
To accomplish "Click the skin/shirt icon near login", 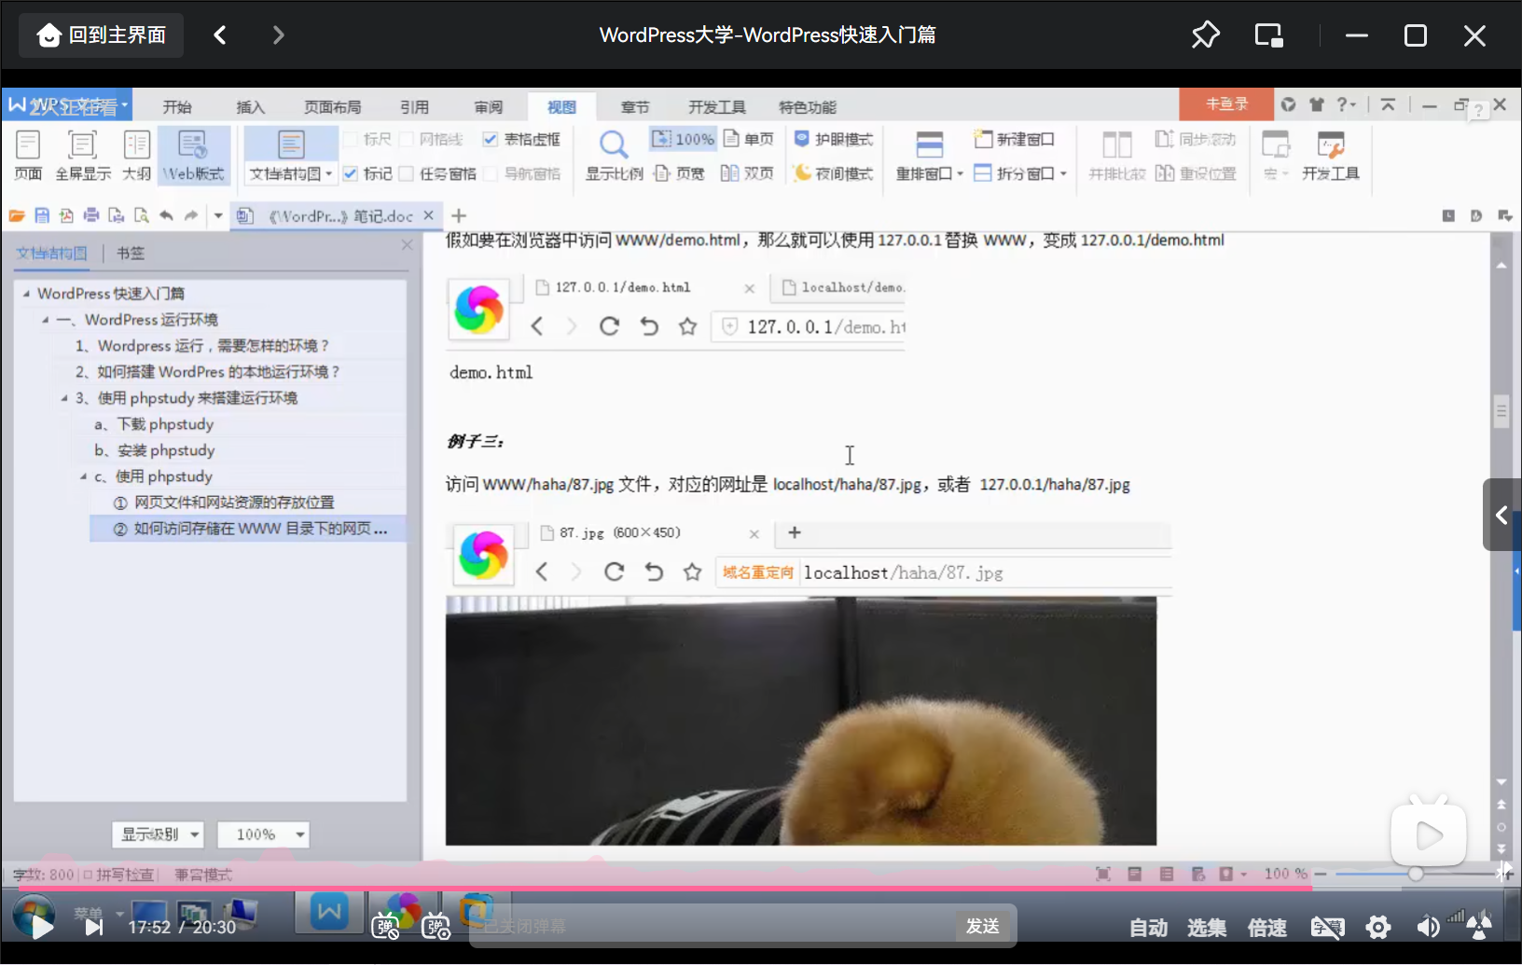I will tap(1317, 104).
